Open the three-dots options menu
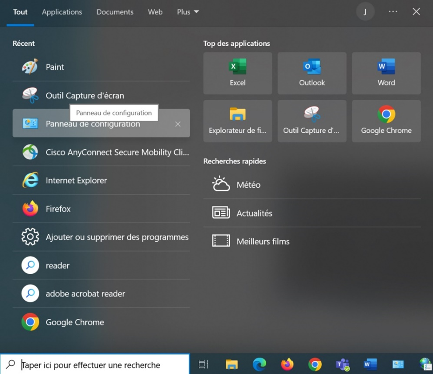 coord(393,12)
